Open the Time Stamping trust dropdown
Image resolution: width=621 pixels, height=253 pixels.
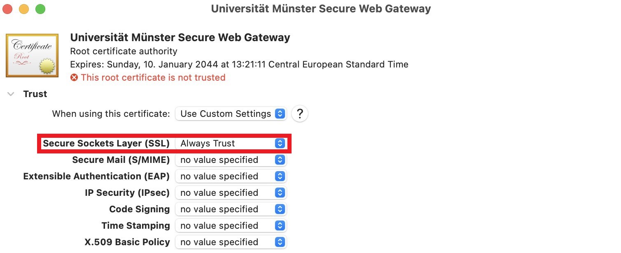tap(231, 226)
